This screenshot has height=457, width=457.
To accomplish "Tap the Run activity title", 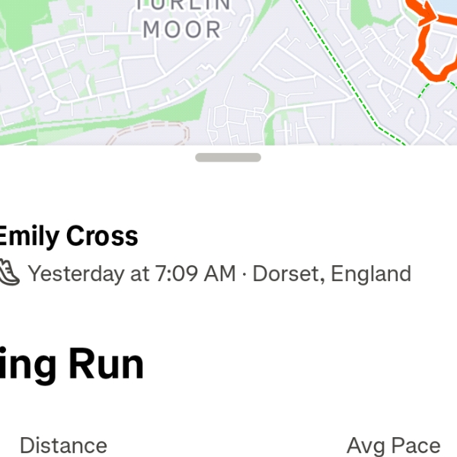I will click(72, 364).
